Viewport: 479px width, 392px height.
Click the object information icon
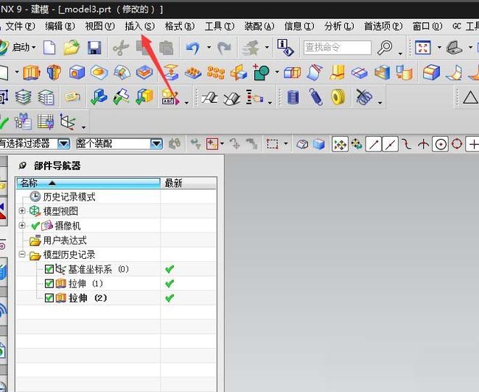pos(285,48)
